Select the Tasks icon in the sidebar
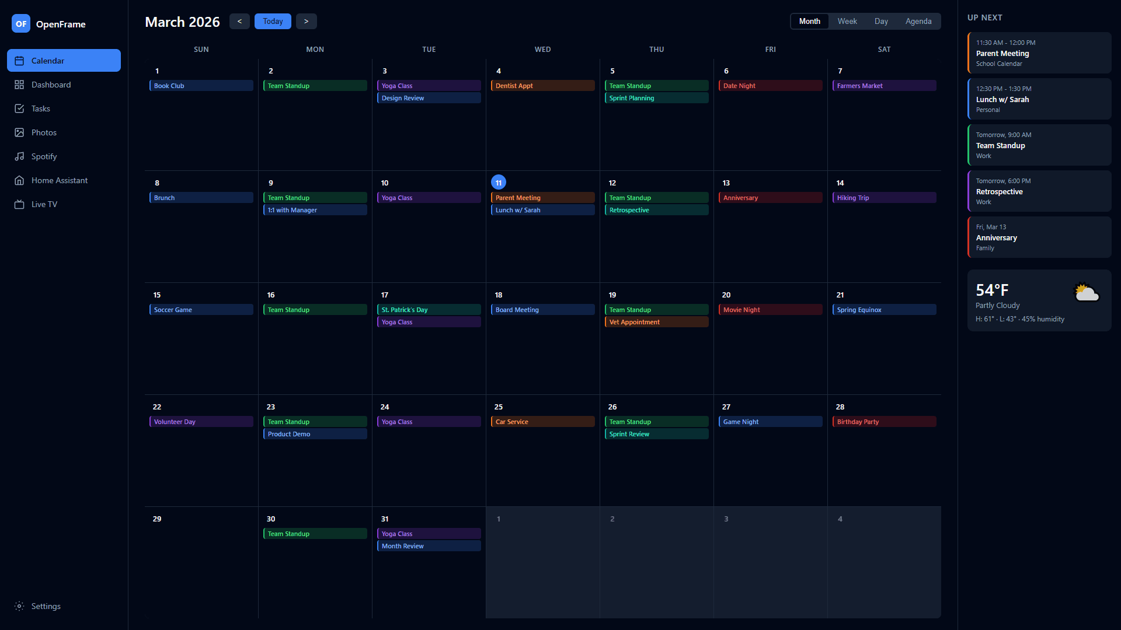Screen dimensions: 1121x630 (x=40, y=108)
